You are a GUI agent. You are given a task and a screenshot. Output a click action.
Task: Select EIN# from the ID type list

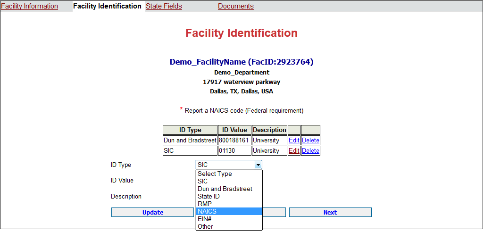pos(229,219)
